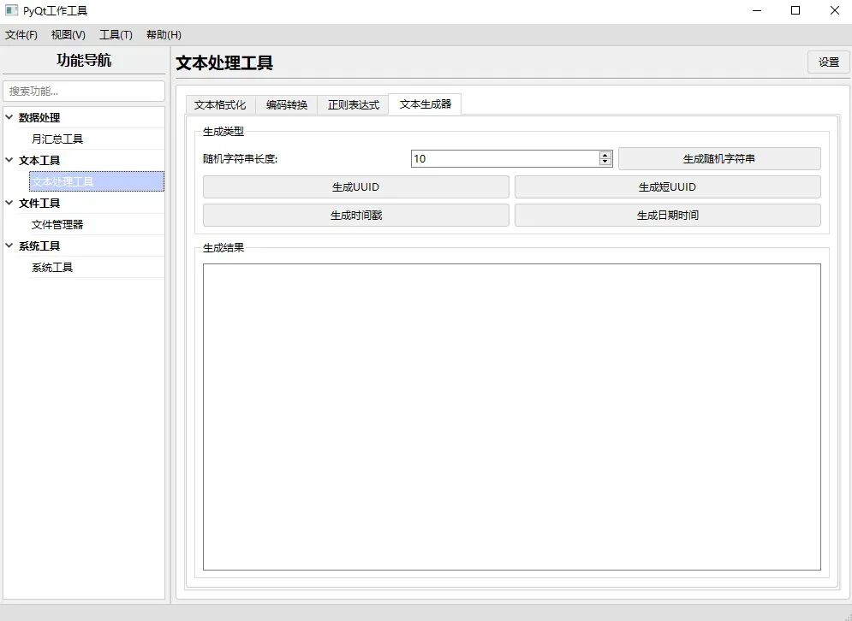Click the 功能导航 heading
The height and width of the screenshot is (621, 852).
pos(84,60)
